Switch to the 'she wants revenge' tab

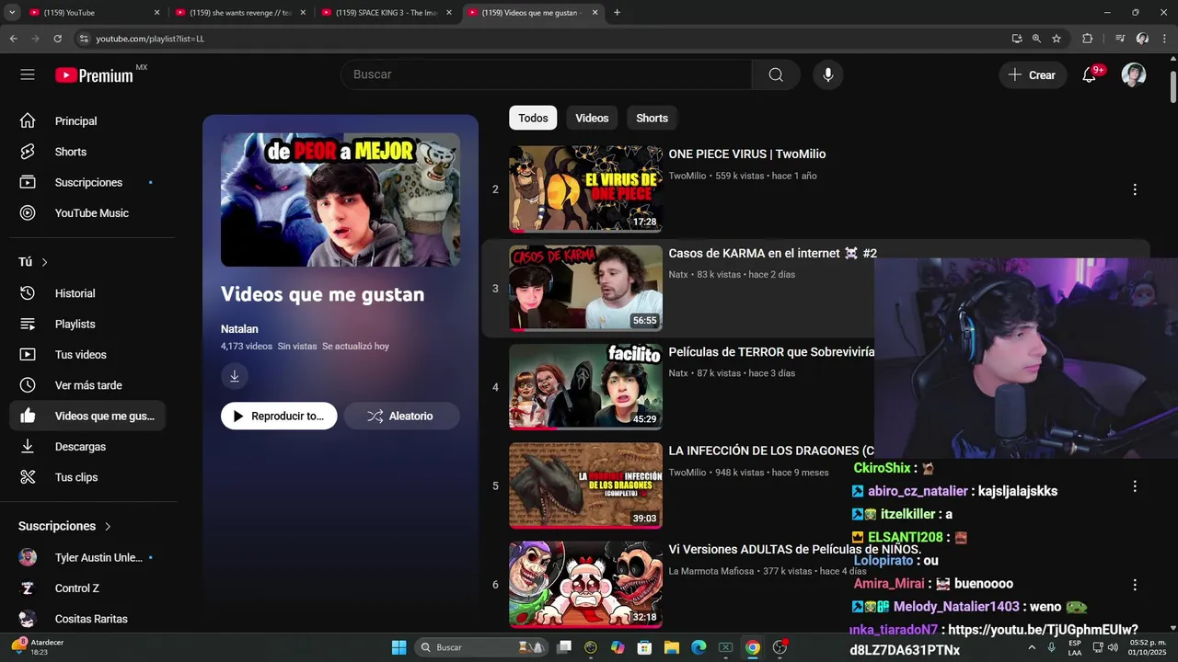239,13
